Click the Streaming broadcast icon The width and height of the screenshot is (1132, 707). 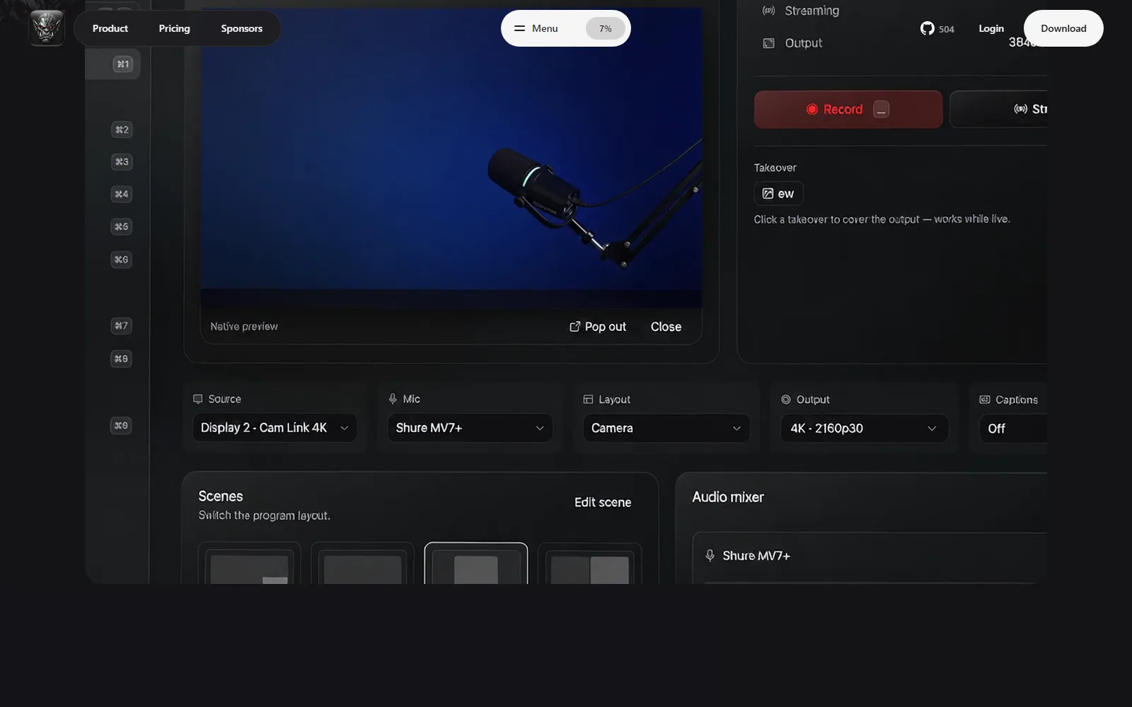click(768, 11)
